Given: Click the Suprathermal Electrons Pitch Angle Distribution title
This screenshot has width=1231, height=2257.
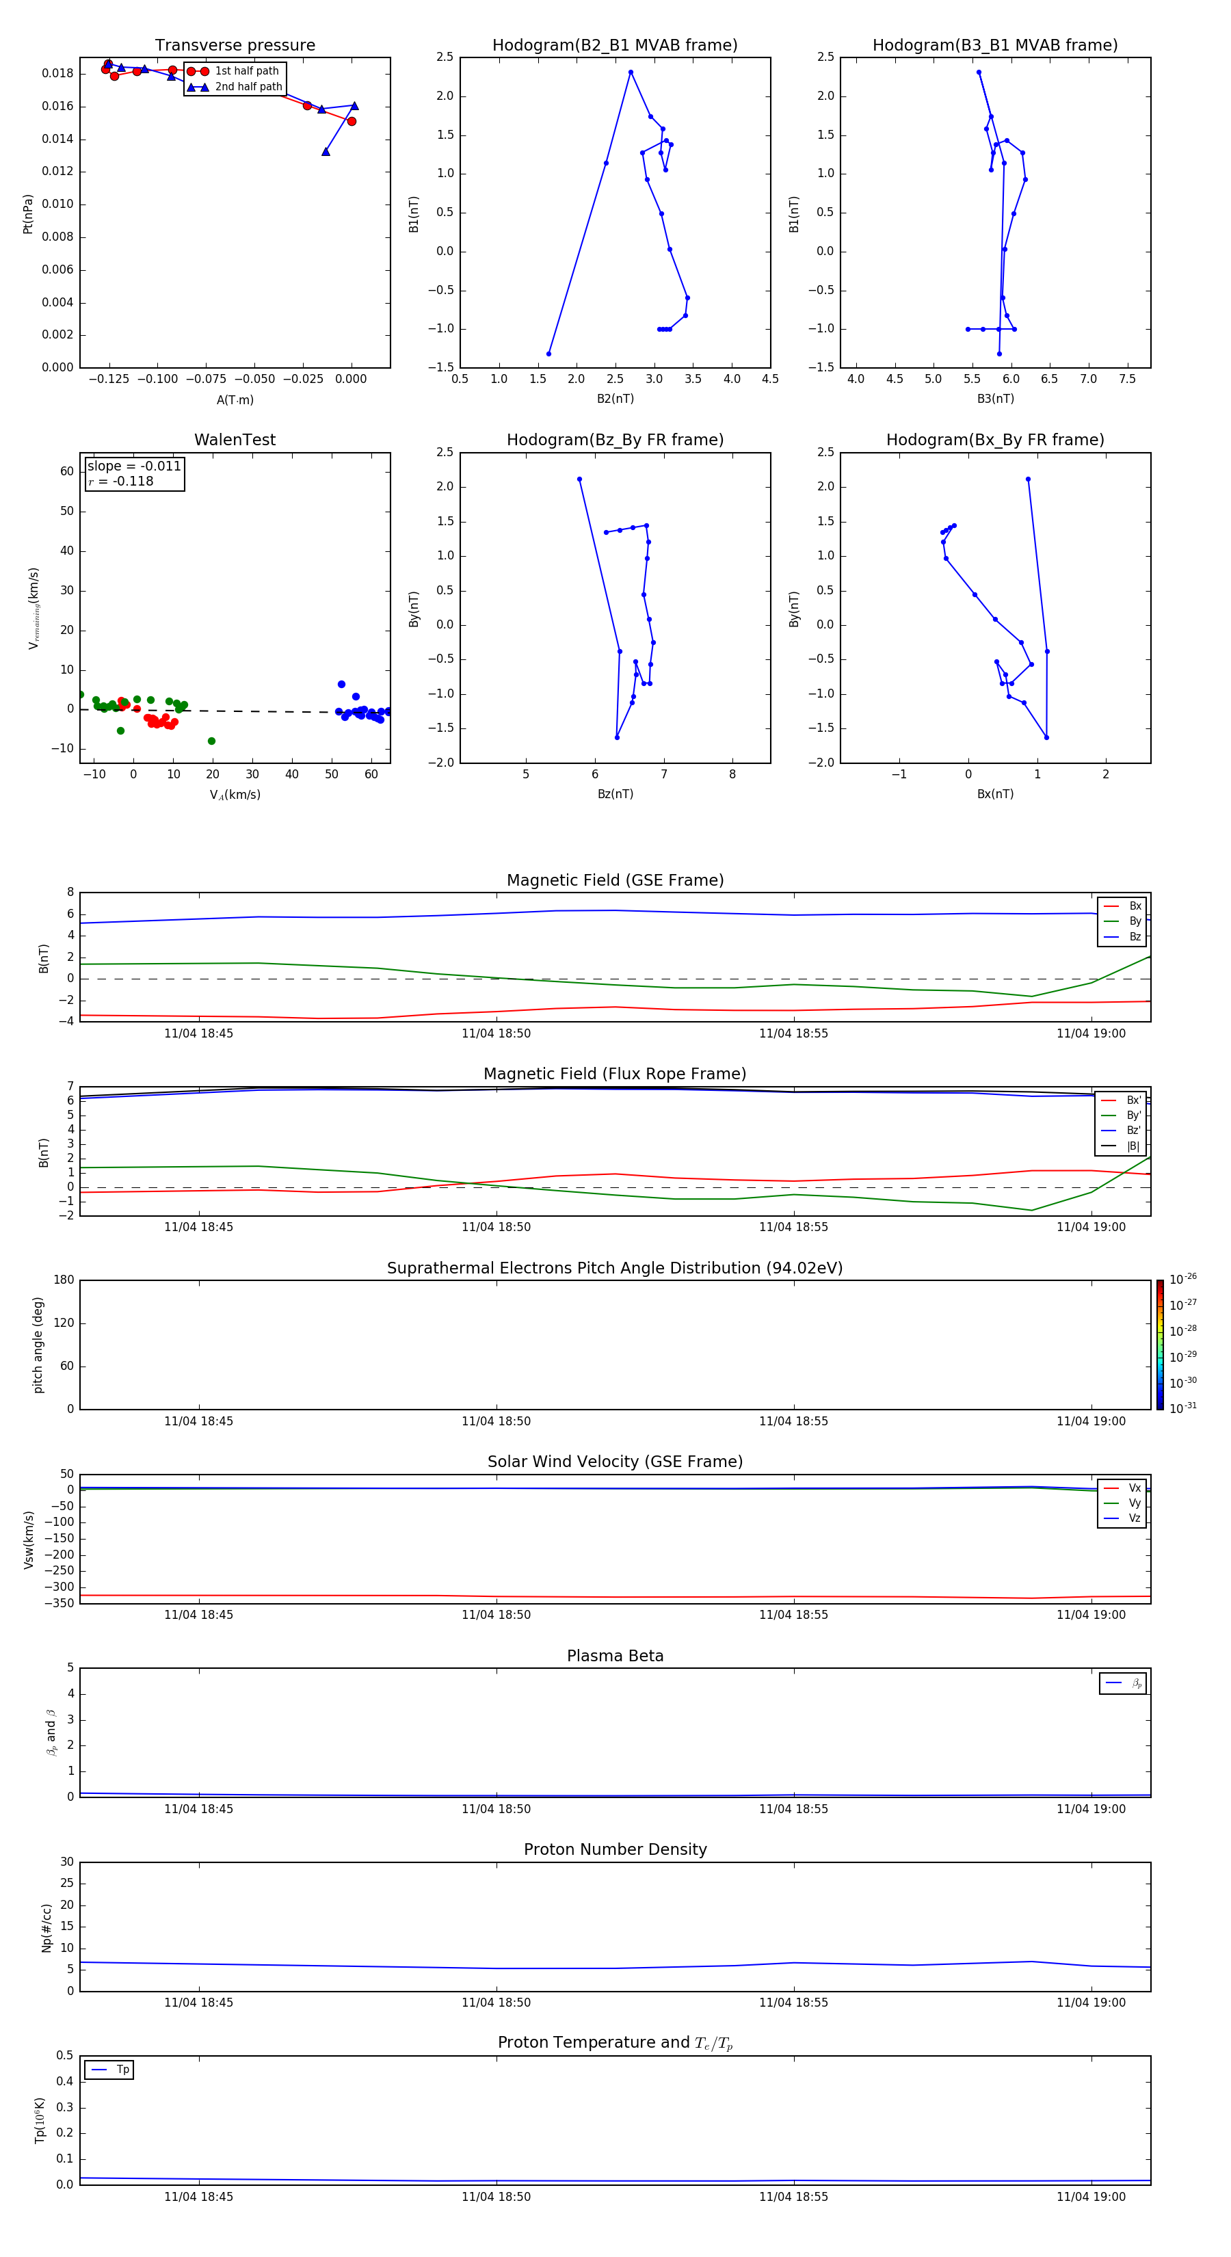Looking at the screenshot, I should click(x=615, y=1269).
